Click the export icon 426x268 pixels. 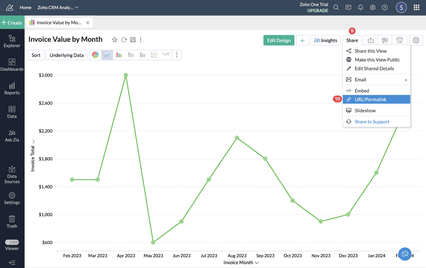coord(371,40)
